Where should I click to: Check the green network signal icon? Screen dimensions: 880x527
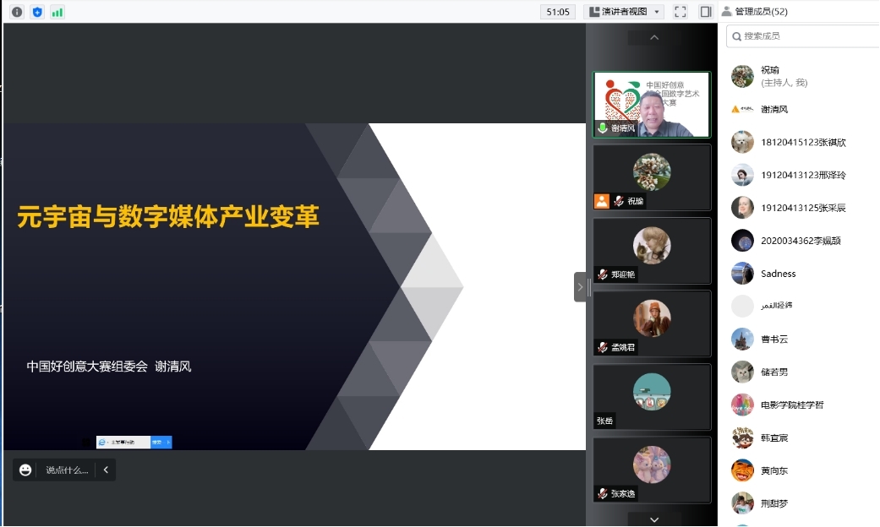pyautogui.click(x=57, y=12)
